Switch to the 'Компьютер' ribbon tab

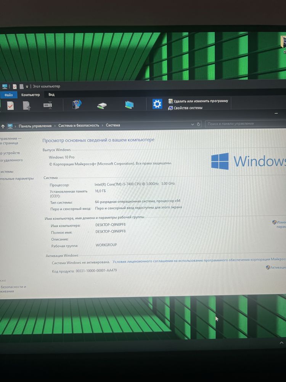pos(31,95)
